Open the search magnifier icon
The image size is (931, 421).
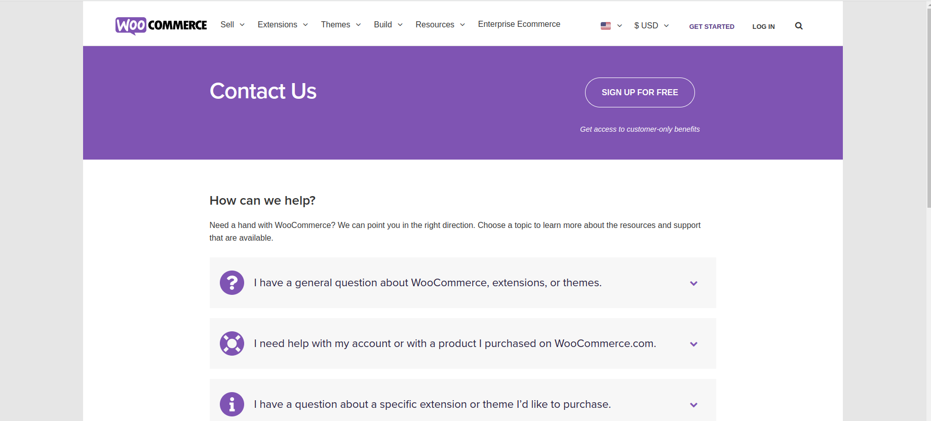pyautogui.click(x=799, y=26)
